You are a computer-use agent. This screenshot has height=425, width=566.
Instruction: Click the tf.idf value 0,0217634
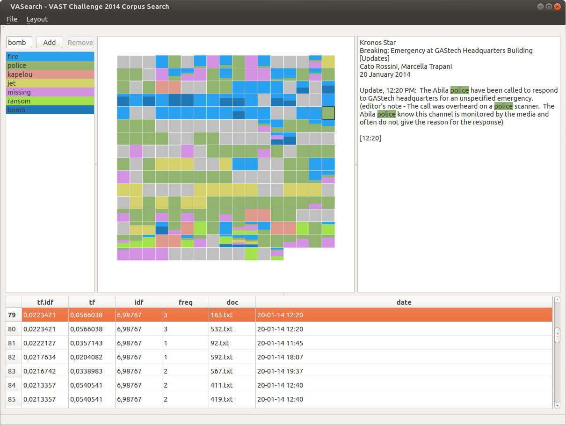(45, 357)
